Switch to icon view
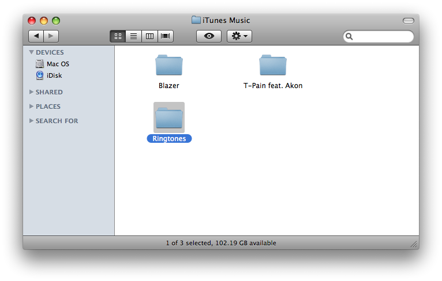This screenshot has width=442, height=281. [x=118, y=36]
